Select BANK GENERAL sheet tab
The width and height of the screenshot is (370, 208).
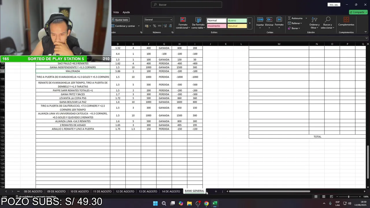(194, 191)
